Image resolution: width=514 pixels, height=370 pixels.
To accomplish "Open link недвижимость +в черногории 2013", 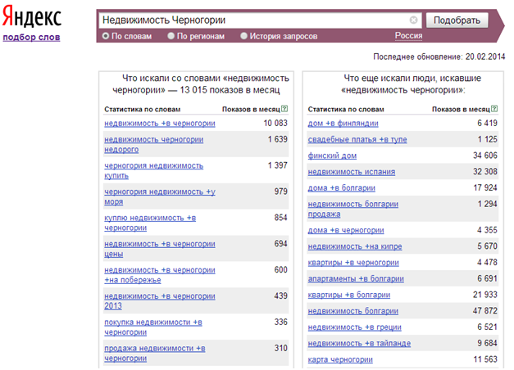I will (x=160, y=301).
